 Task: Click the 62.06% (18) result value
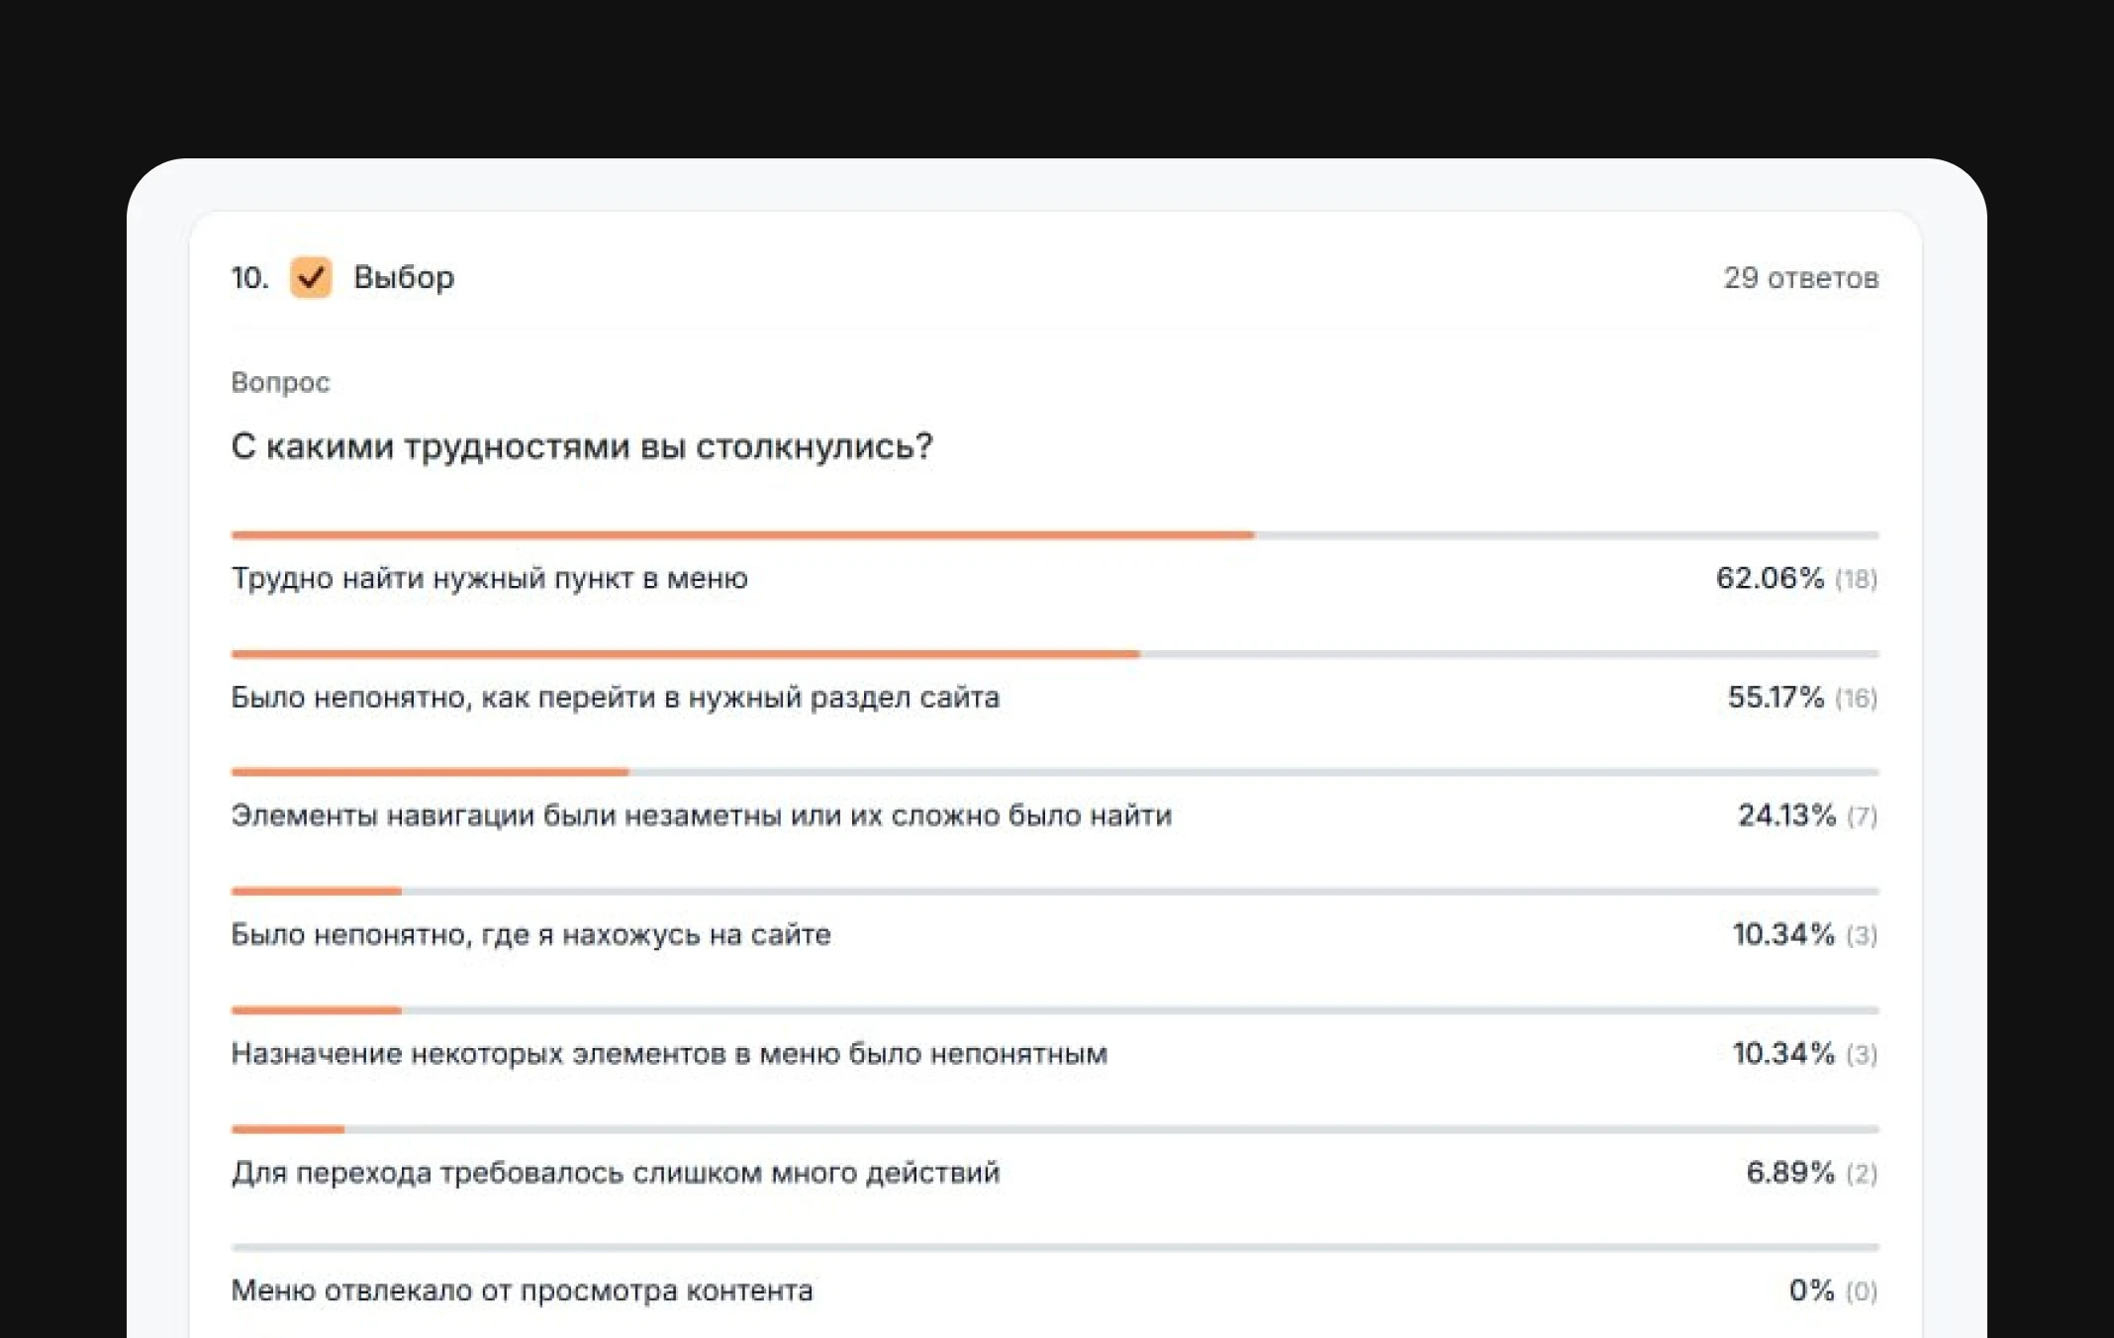(1796, 578)
